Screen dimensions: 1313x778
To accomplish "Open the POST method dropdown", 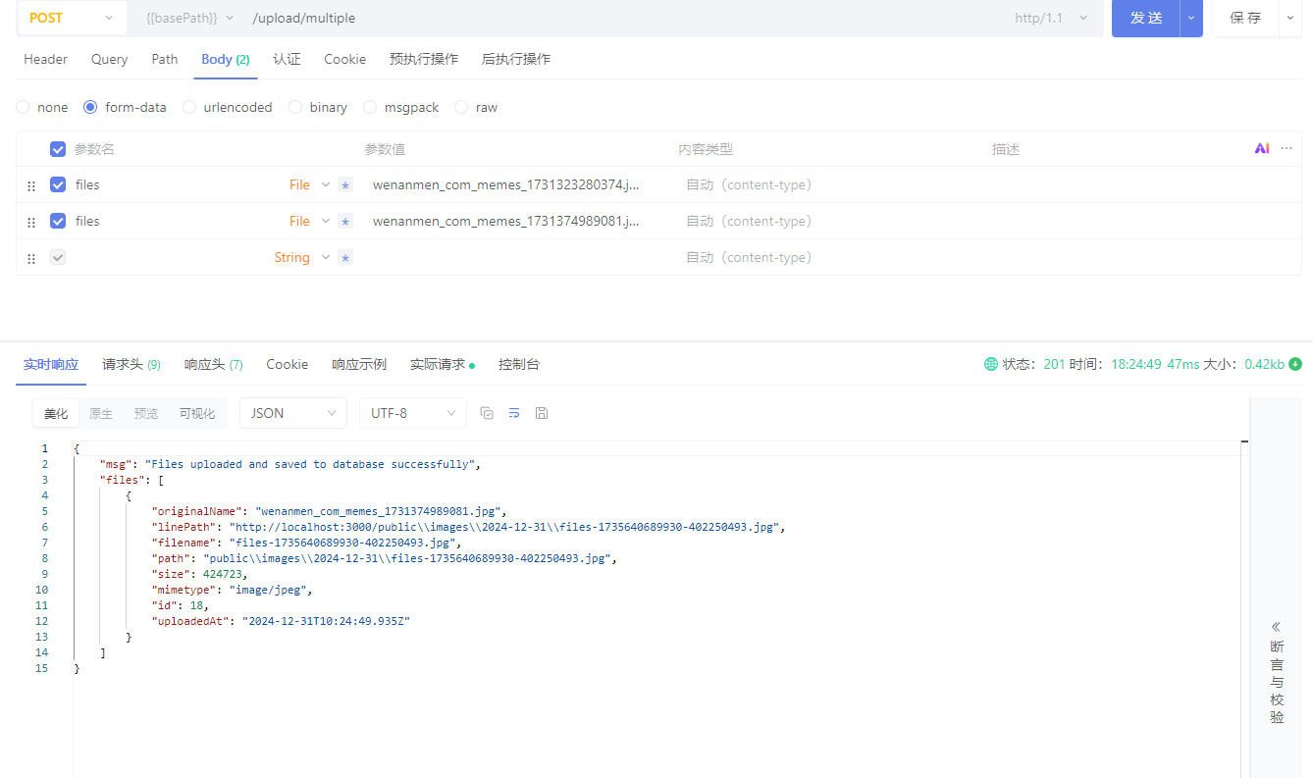I will [x=72, y=18].
